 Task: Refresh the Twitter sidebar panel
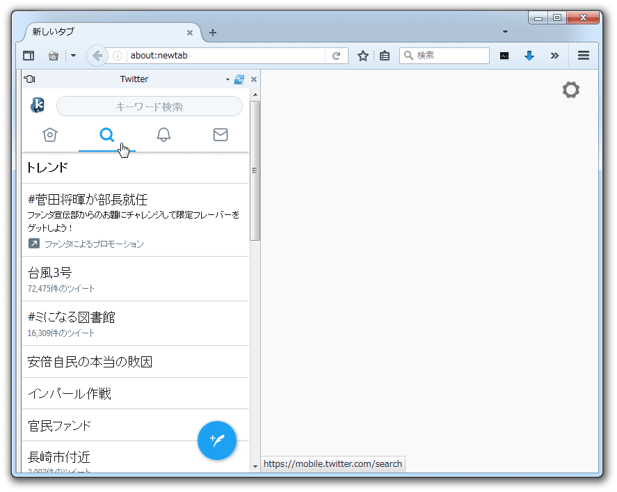tap(239, 79)
